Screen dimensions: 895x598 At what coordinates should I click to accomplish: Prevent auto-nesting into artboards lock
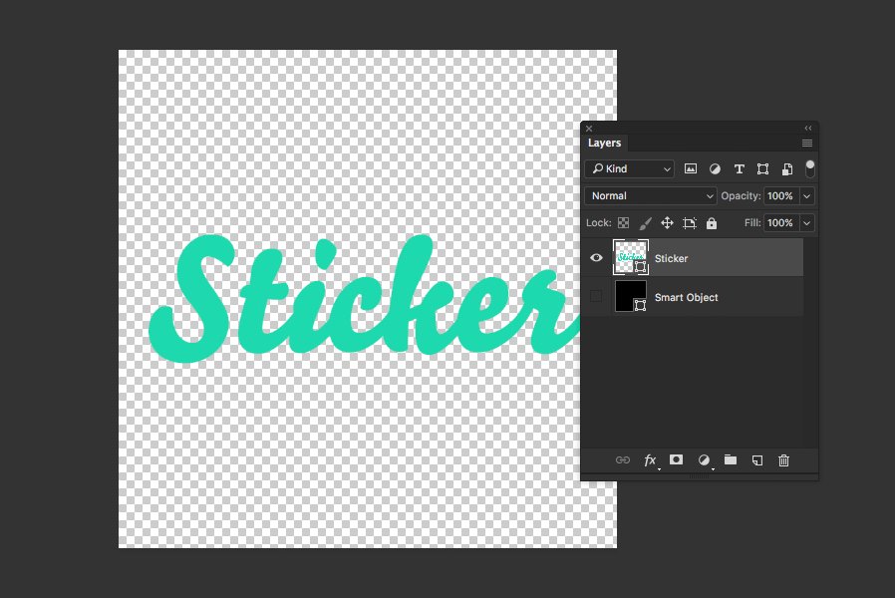[x=690, y=223]
